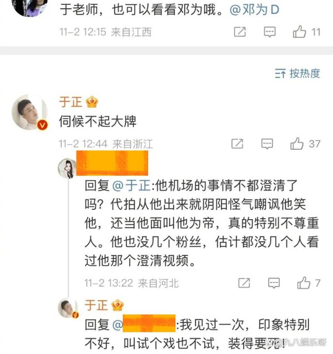
Task: View 于正's large profile avatar
Action: tap(30, 112)
